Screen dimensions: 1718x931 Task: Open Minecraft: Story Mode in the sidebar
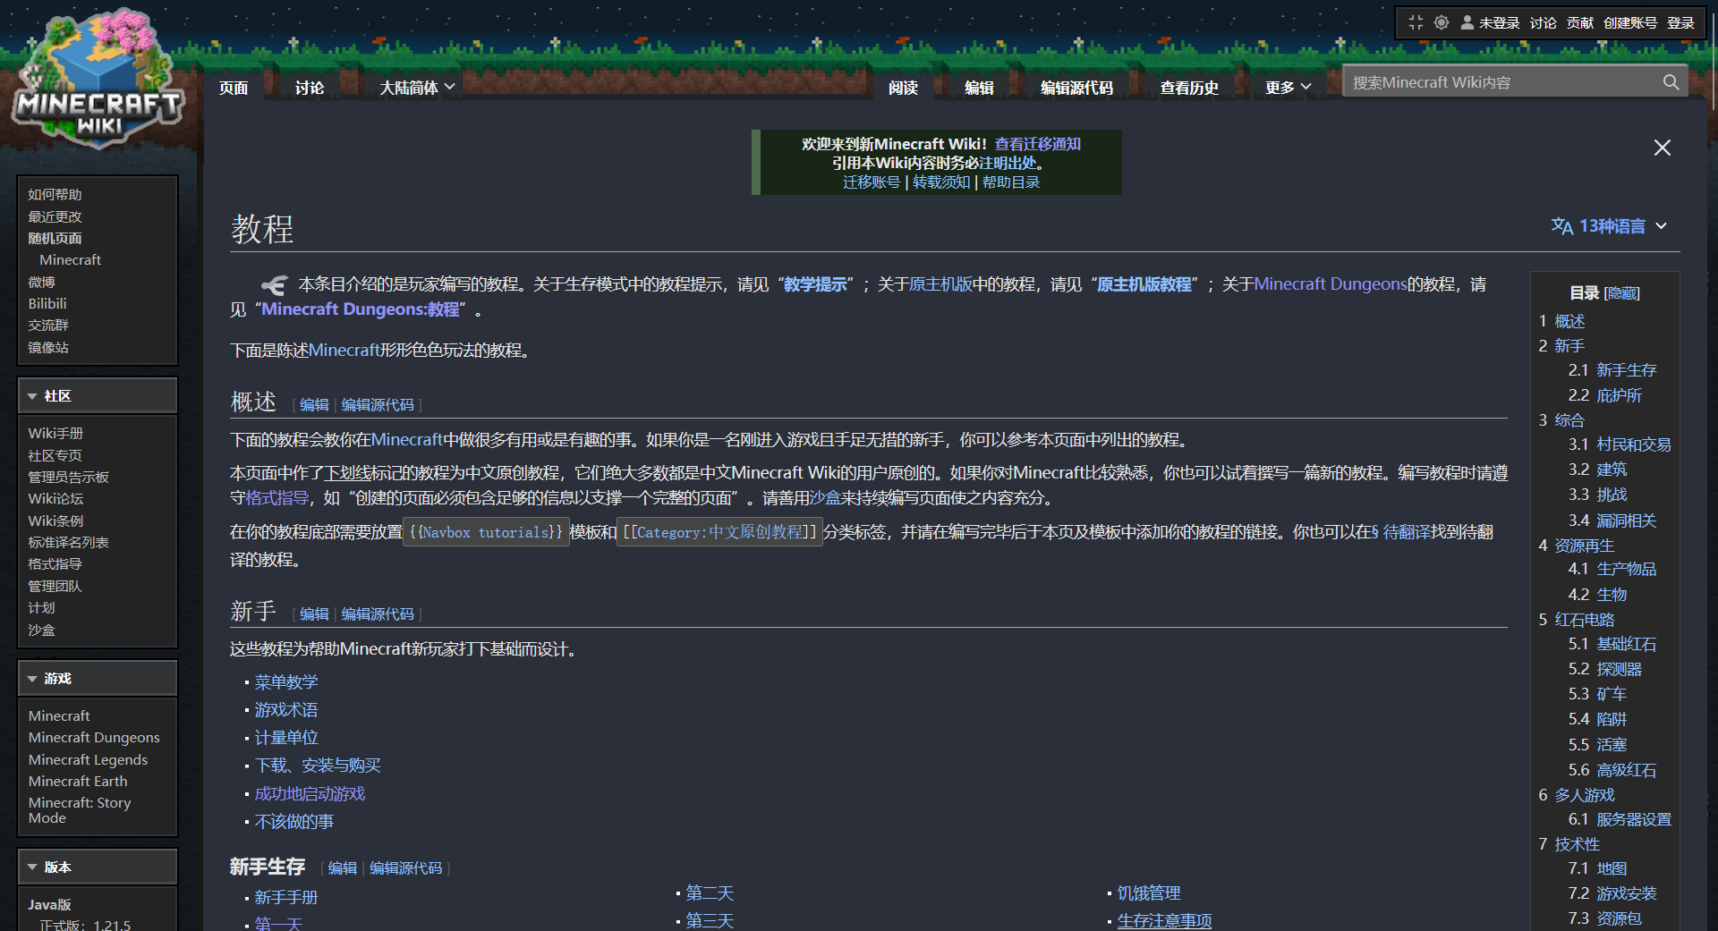(80, 810)
